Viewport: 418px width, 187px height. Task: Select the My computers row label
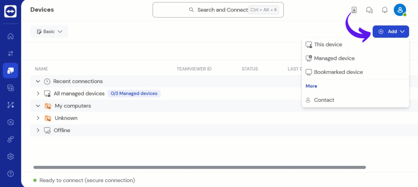point(73,106)
